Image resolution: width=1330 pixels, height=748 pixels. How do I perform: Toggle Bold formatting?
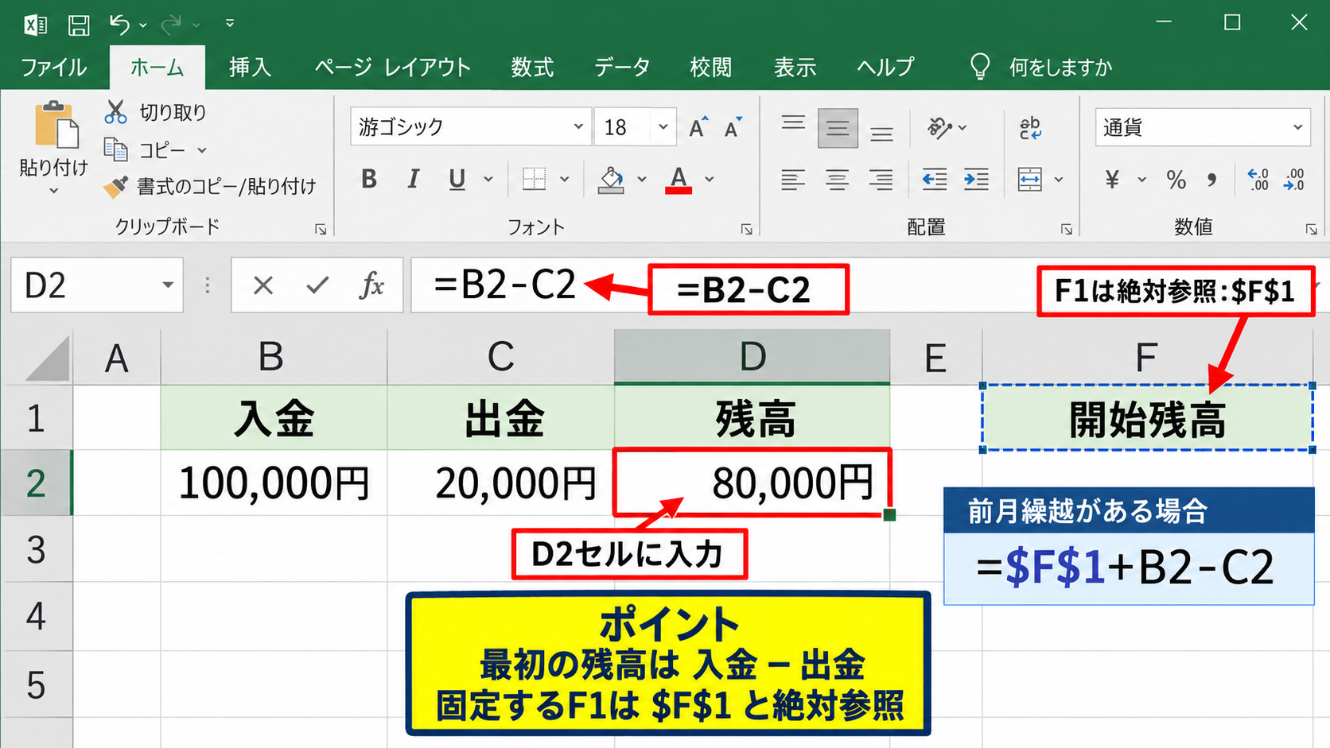[368, 179]
